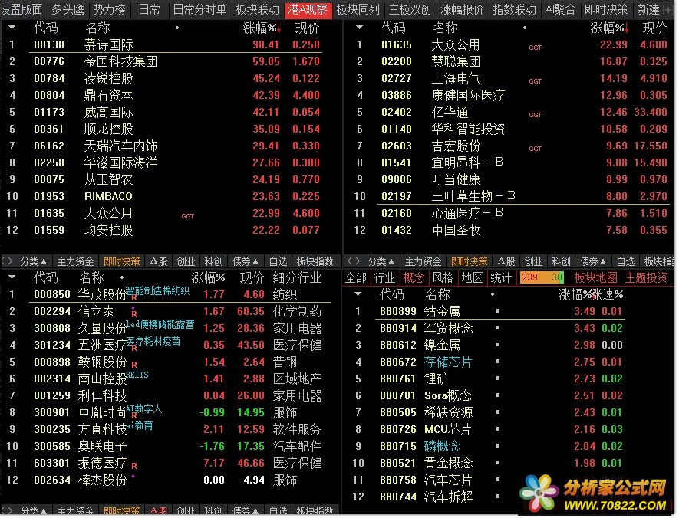Open the 板块地图 link
This screenshot has width=679, height=518.
[596, 277]
